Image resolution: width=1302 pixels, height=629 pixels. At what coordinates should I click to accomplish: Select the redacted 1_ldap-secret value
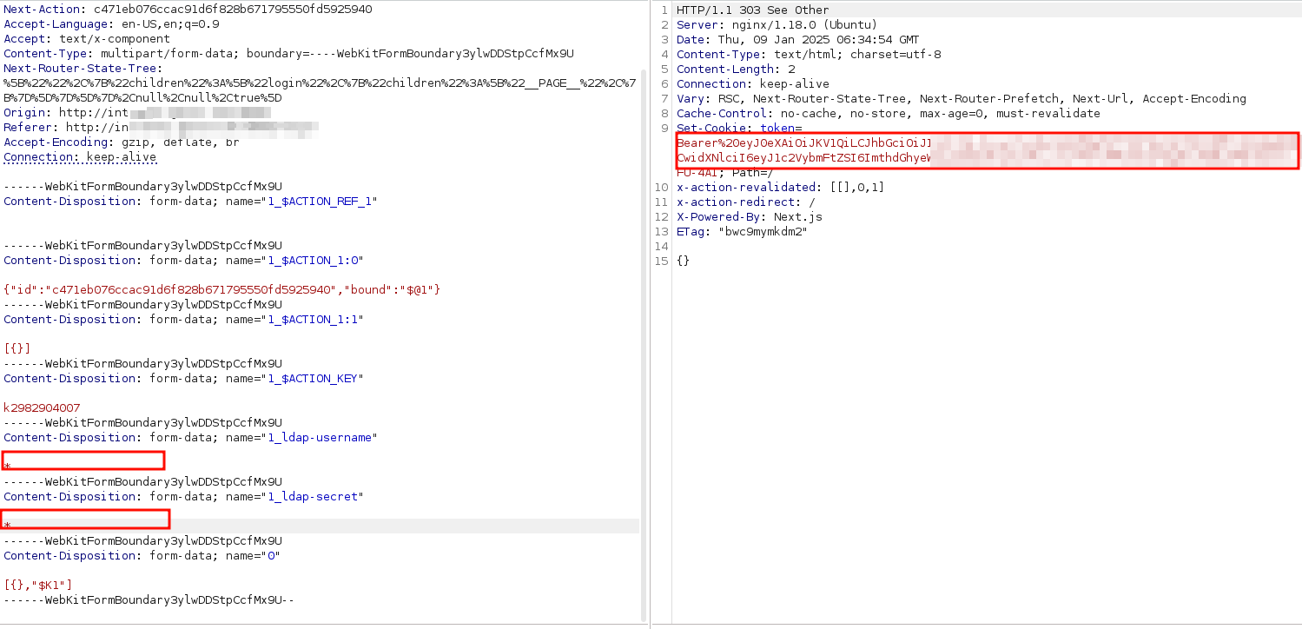[86, 519]
